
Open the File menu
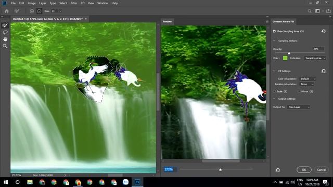[14, 3]
